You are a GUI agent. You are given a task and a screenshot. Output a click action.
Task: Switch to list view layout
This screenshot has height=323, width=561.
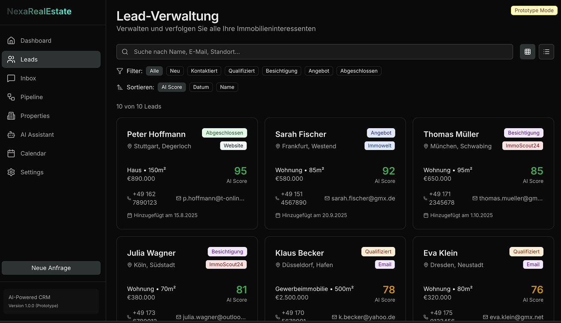pyautogui.click(x=546, y=51)
